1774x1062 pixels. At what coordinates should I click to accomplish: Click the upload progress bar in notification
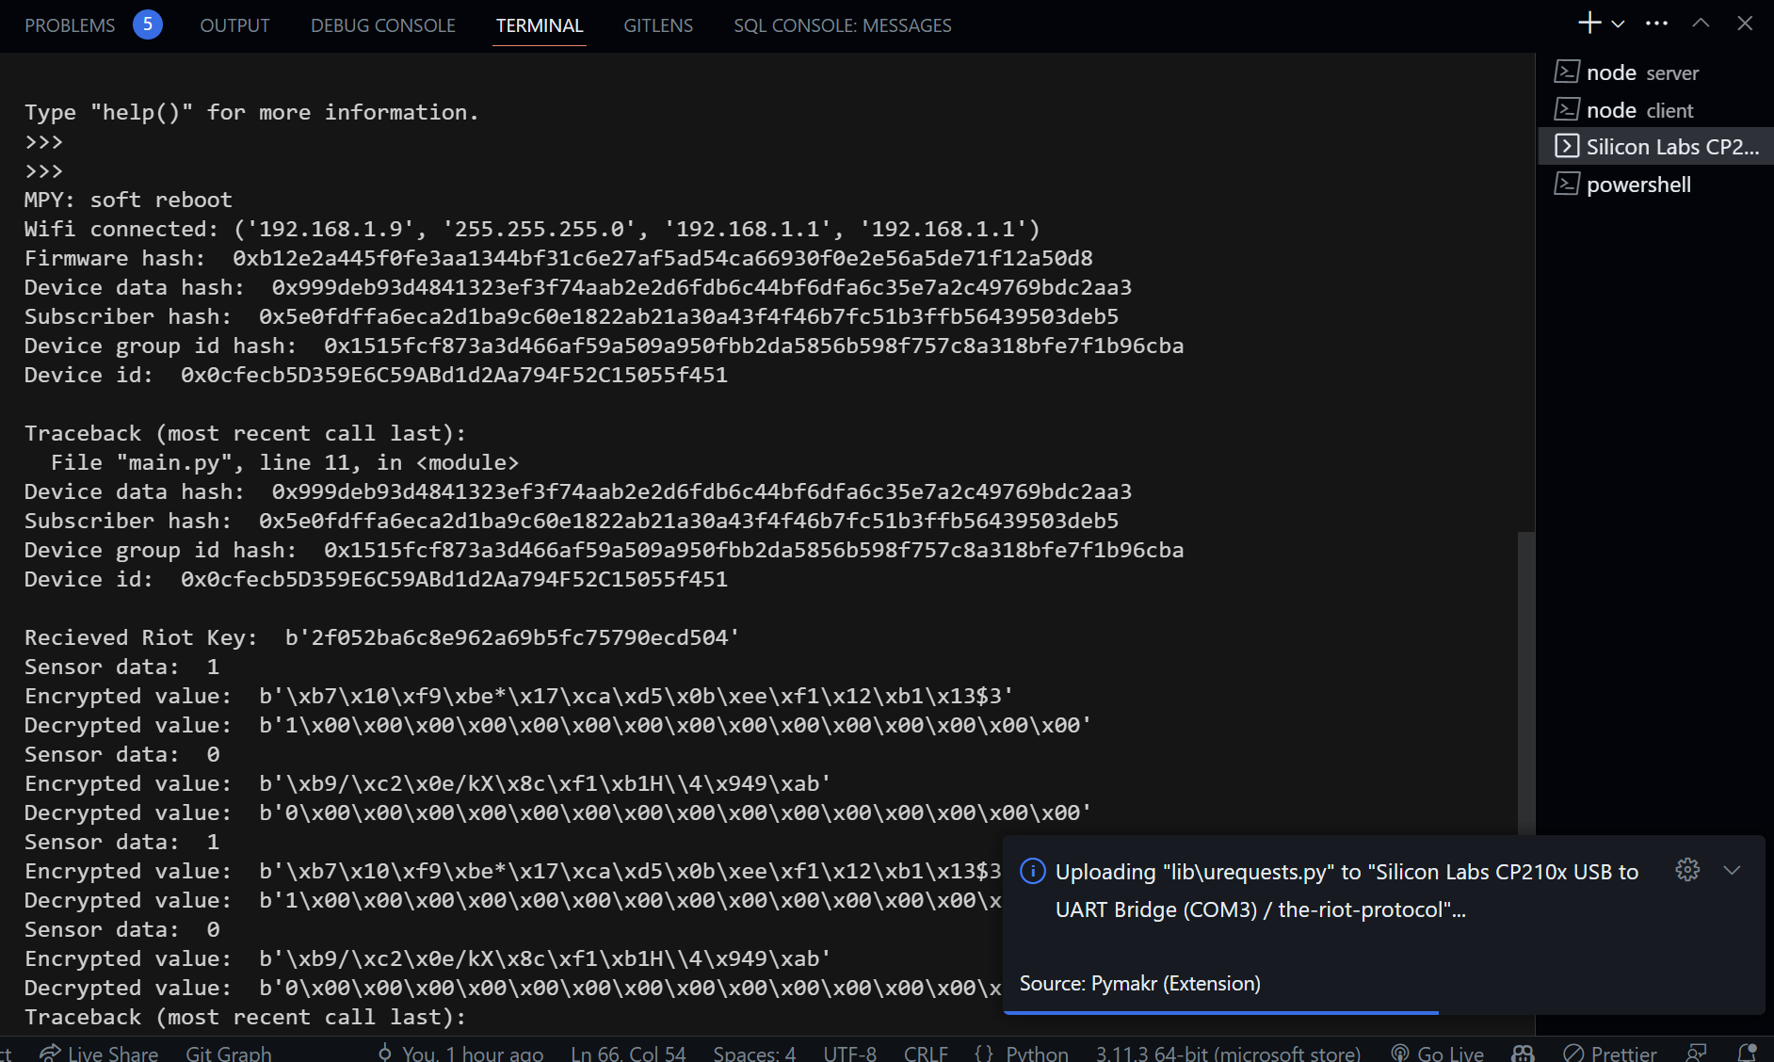click(1220, 1012)
